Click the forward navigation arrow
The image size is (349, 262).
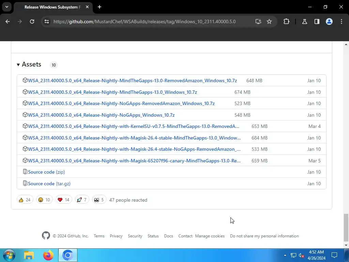20,21
